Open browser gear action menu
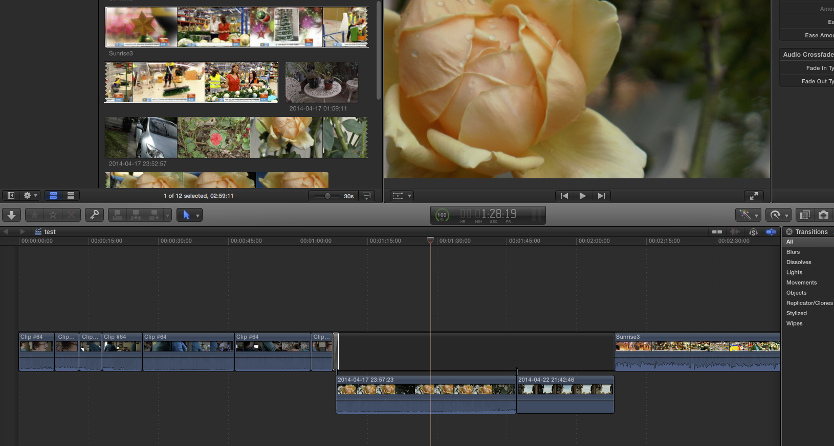The width and height of the screenshot is (834, 446). pos(30,196)
